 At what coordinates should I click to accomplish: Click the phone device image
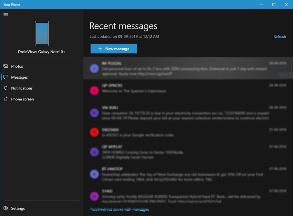(42, 33)
